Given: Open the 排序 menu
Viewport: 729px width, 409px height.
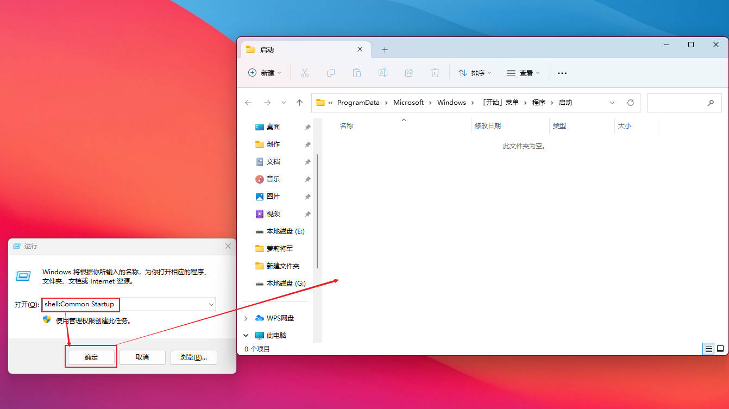Looking at the screenshot, I should point(475,72).
